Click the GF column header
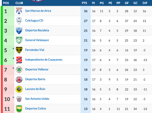 coord(127,3)
